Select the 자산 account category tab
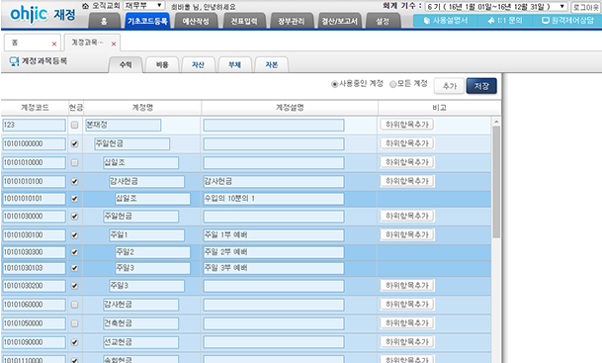This screenshot has width=602, height=363. pos(198,65)
